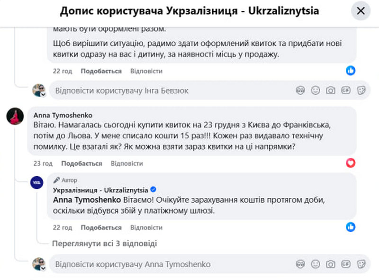
Task: Open account switcher chevron on bottom avatar
Action: tap(44, 269)
